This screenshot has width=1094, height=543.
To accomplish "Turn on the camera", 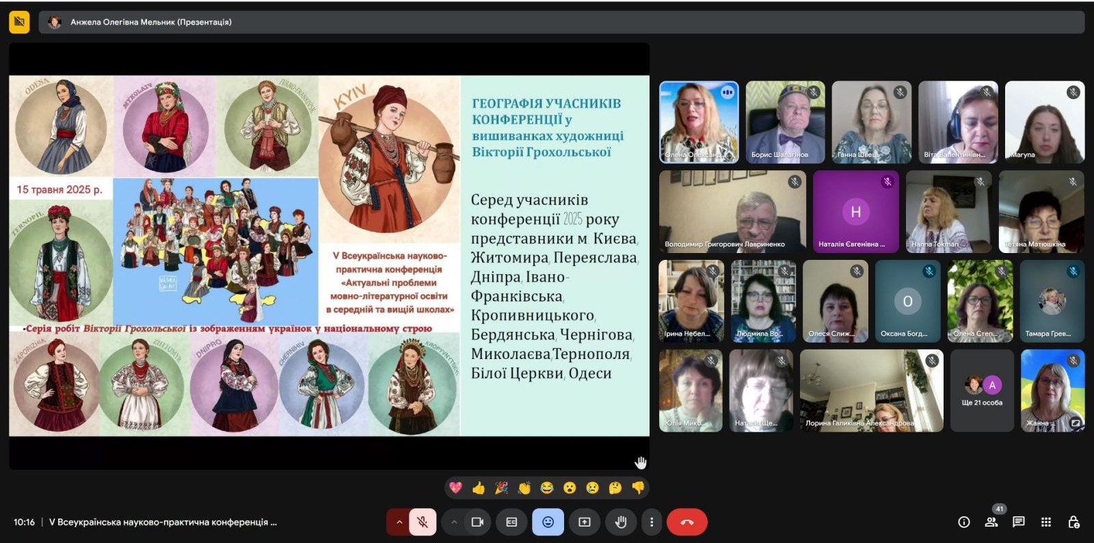I will [477, 522].
